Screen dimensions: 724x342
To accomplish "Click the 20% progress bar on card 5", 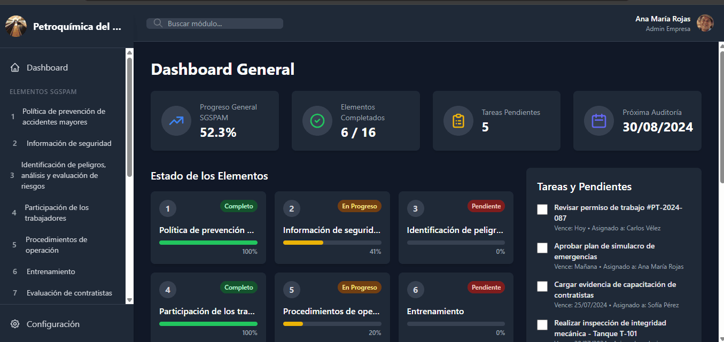I will (332, 324).
